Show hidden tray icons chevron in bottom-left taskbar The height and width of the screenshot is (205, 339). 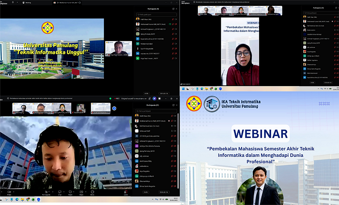153,199
